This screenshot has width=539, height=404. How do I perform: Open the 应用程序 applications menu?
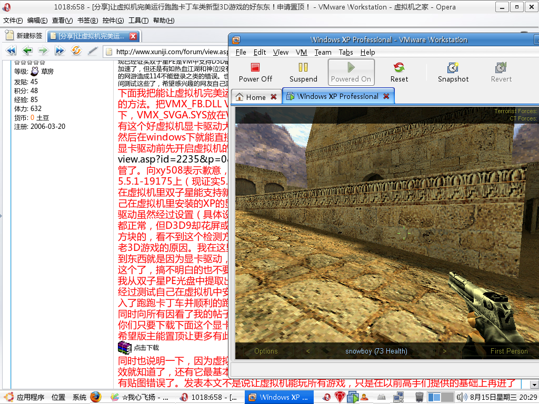[31, 397]
